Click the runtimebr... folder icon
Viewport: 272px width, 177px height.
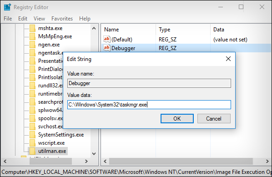32,94
